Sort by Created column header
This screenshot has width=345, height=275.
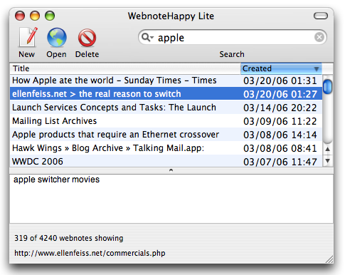click(281, 68)
